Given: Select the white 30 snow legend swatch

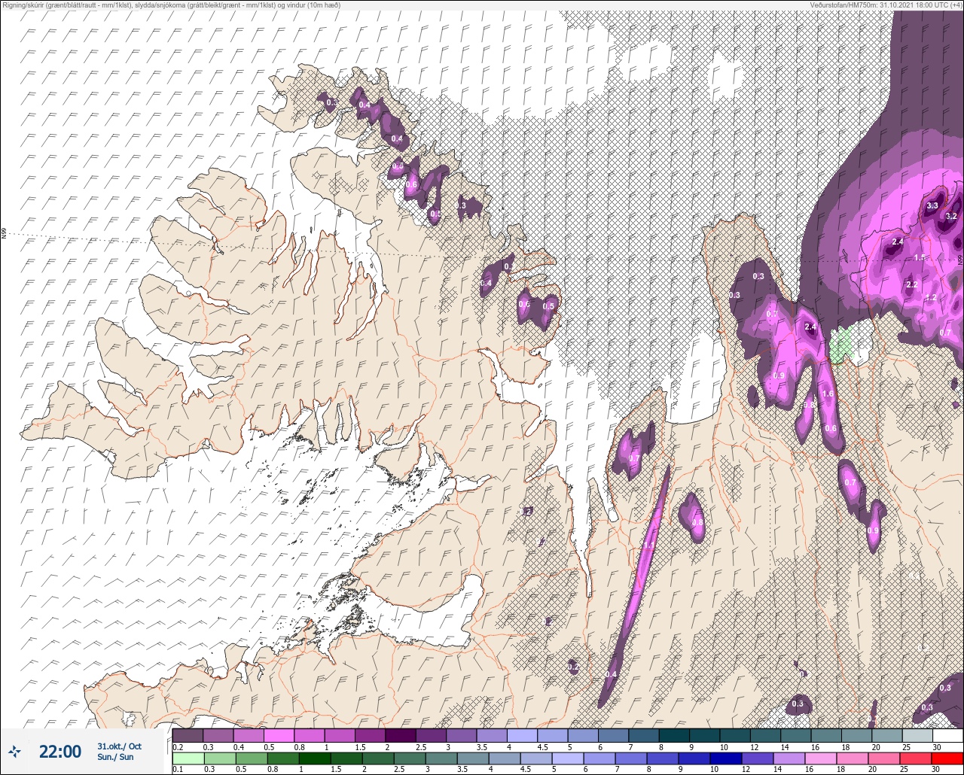Looking at the screenshot, I should point(947,735).
